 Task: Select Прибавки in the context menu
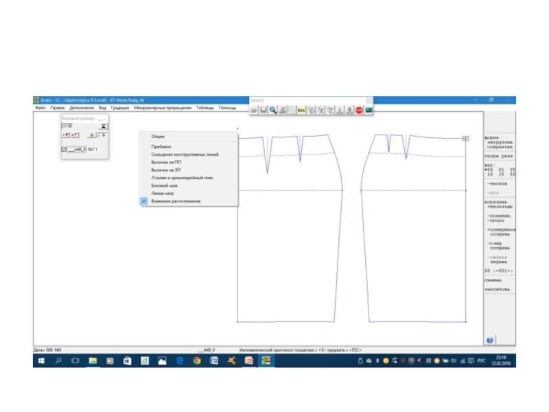pos(161,147)
